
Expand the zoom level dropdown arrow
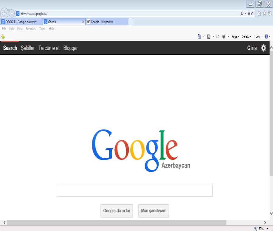pyautogui.click(x=268, y=229)
